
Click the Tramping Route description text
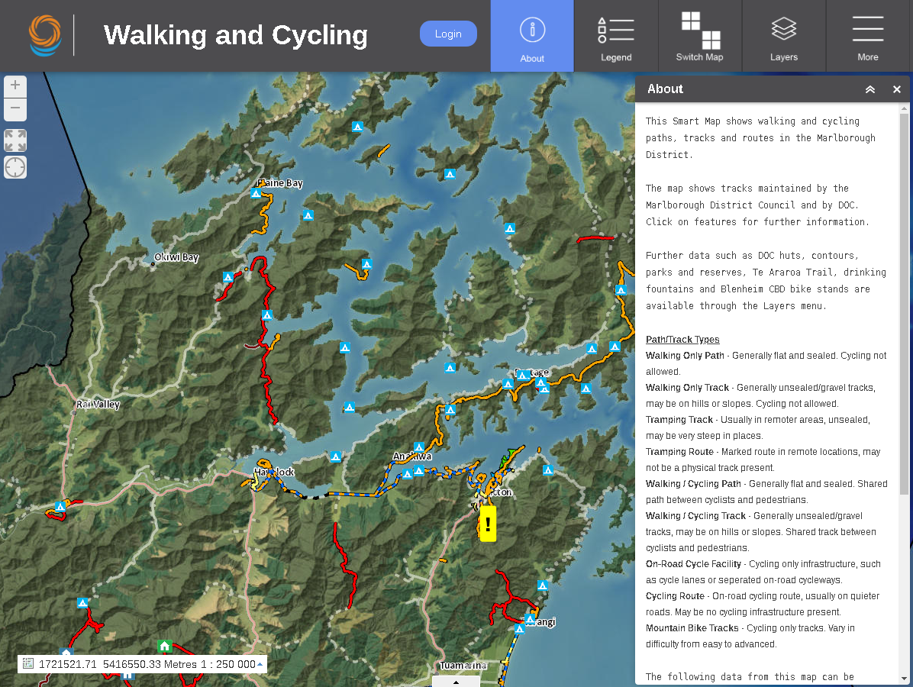(x=763, y=460)
